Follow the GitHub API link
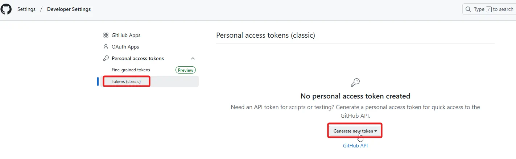 point(355,146)
